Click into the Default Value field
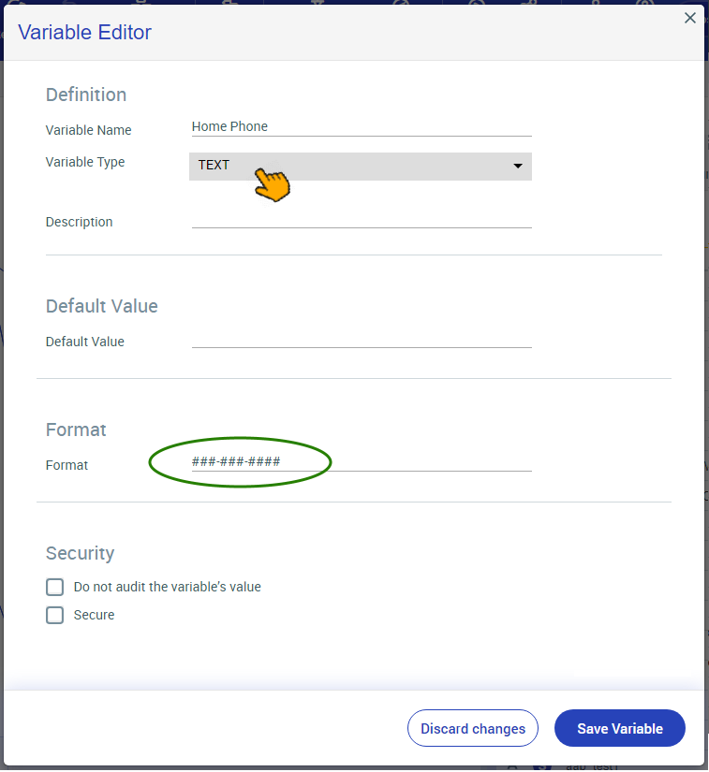The height and width of the screenshot is (772, 709). [x=362, y=340]
